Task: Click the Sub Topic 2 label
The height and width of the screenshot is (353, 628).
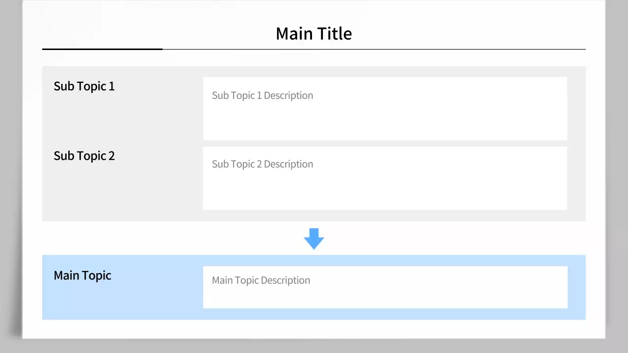Action: (84, 156)
